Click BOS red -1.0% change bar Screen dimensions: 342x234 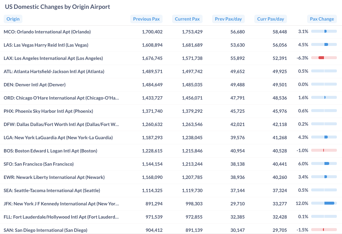324,150
